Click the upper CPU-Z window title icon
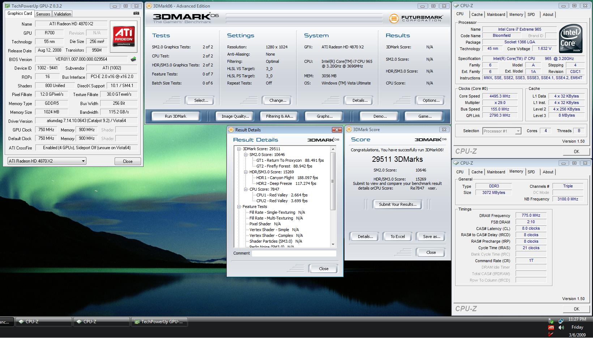593x338 pixels. (456, 6)
